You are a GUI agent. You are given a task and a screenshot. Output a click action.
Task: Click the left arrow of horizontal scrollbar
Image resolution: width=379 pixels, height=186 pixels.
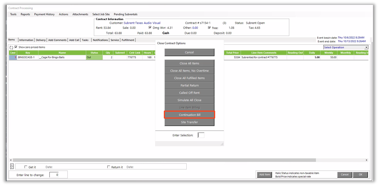pos(11,160)
